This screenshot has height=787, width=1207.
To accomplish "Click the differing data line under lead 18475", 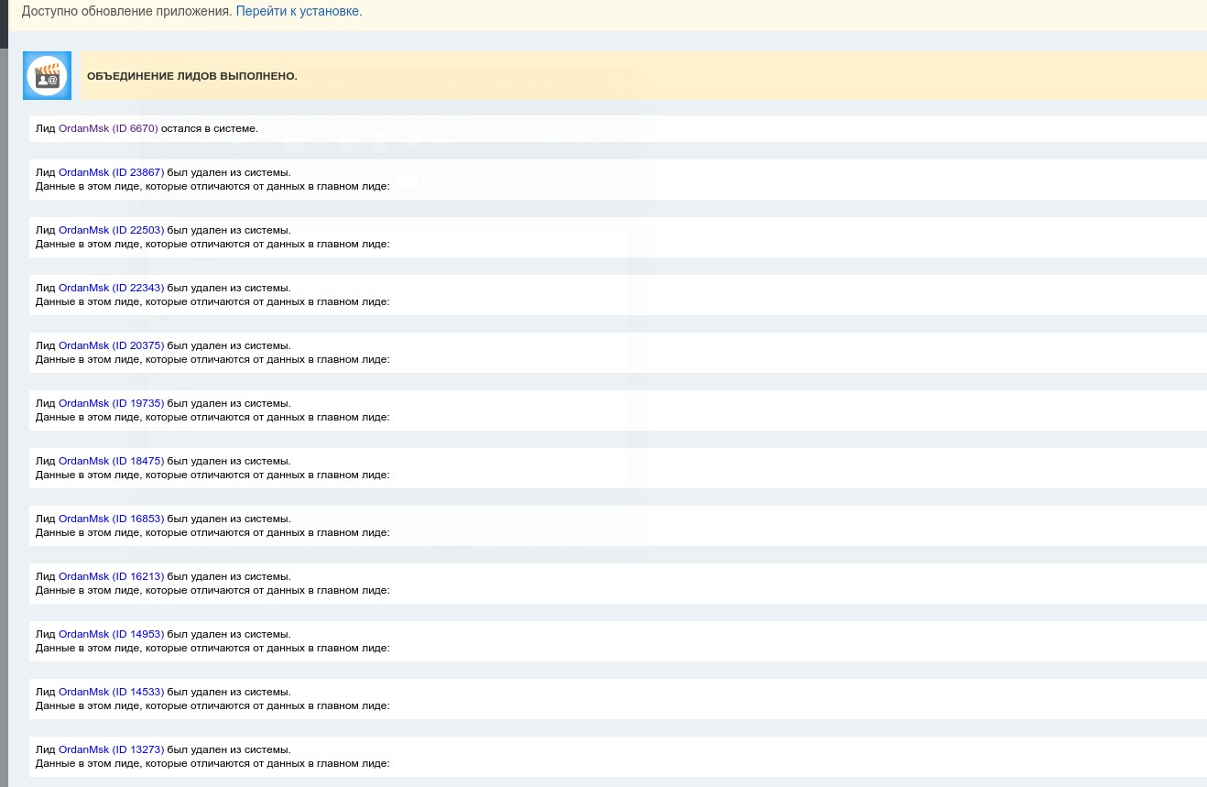I will pos(212,475).
